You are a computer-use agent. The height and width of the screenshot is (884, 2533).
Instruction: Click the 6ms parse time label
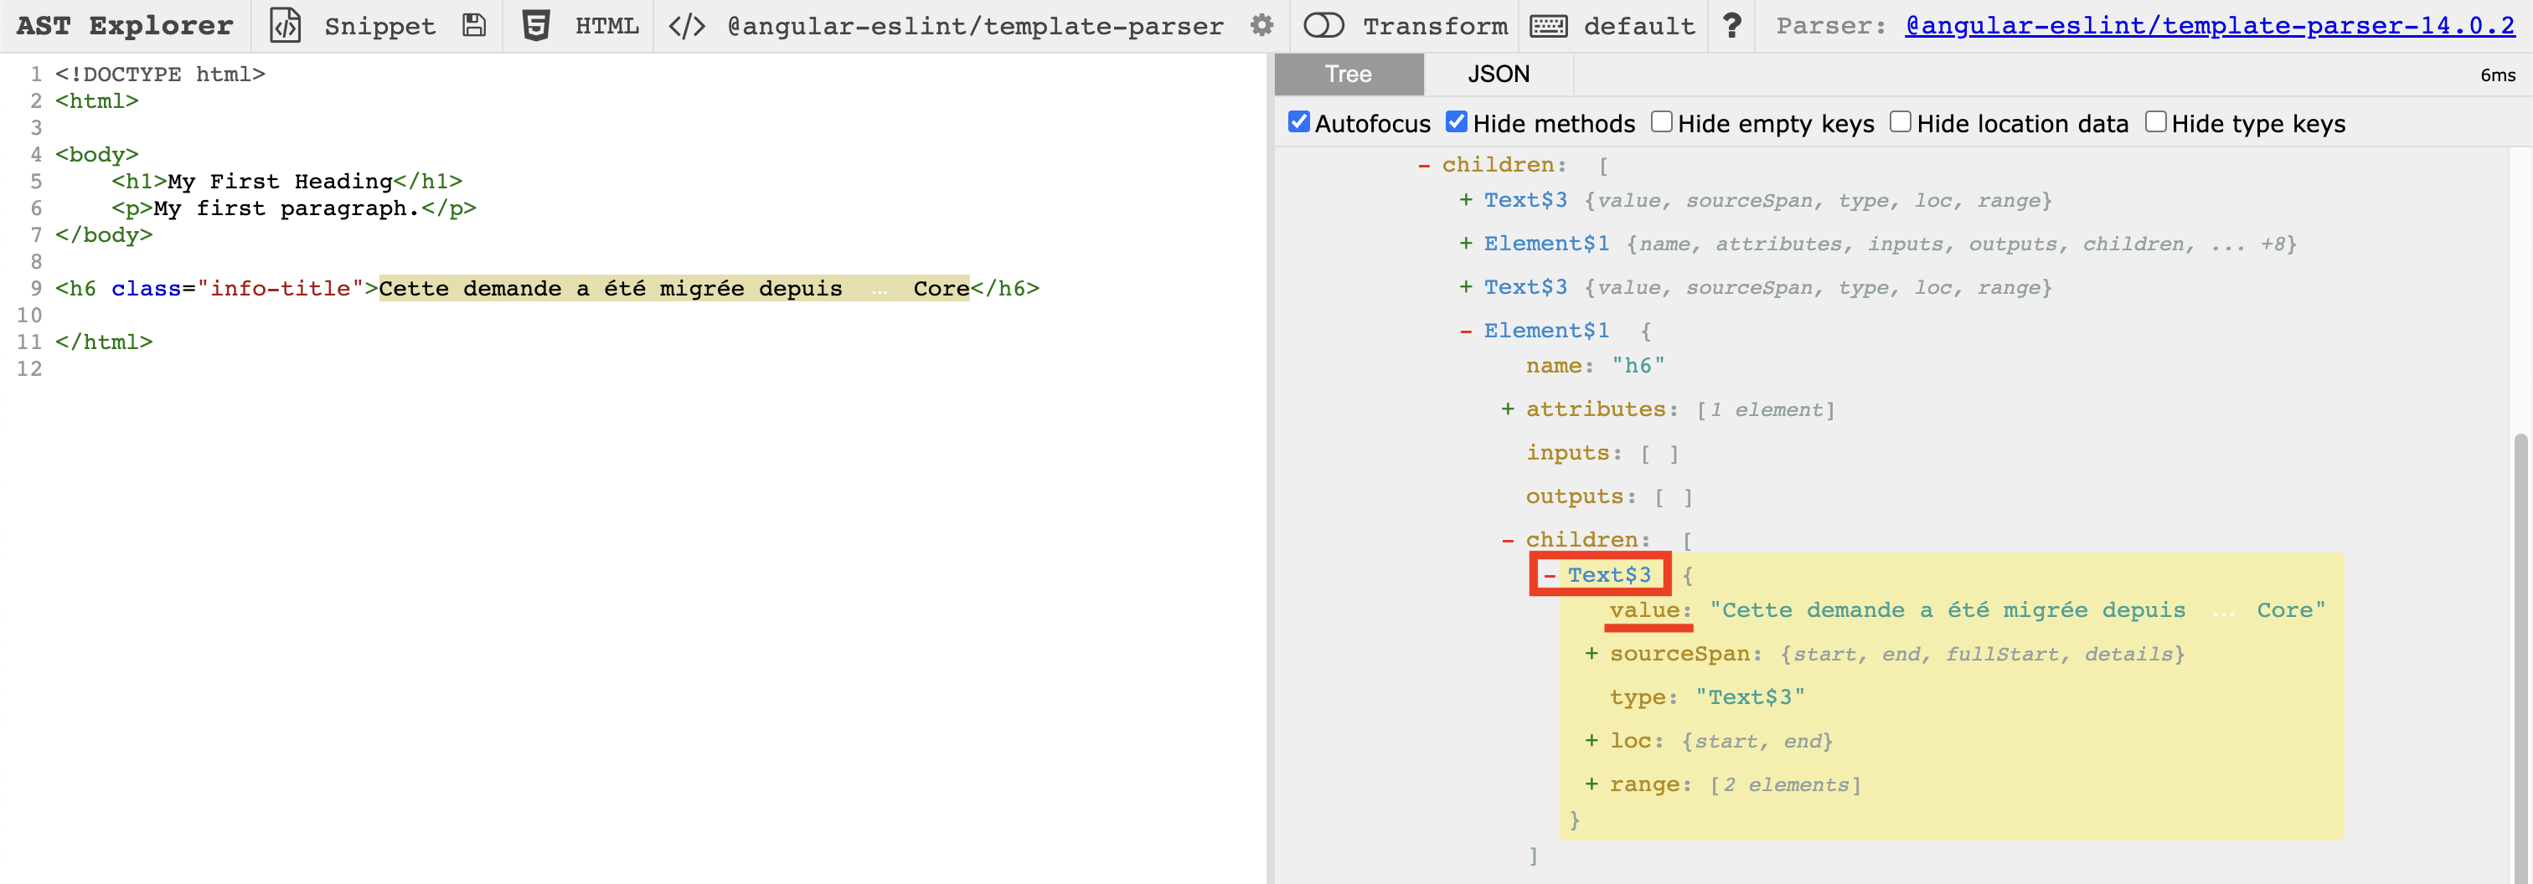2498,75
